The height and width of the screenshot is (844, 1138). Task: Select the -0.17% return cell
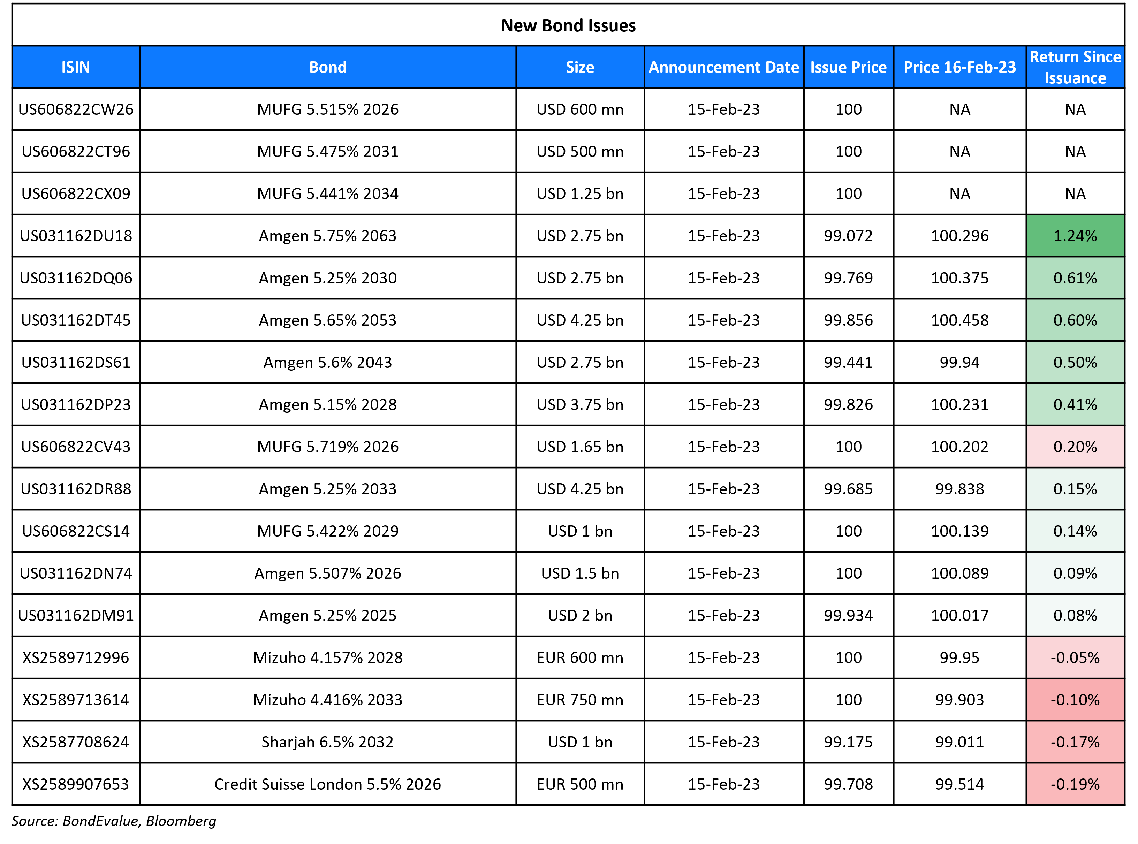click(1075, 742)
